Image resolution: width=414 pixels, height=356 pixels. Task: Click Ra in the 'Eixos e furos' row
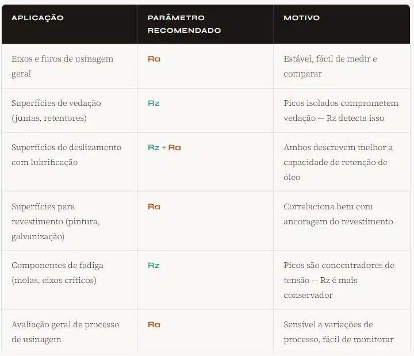click(x=154, y=59)
